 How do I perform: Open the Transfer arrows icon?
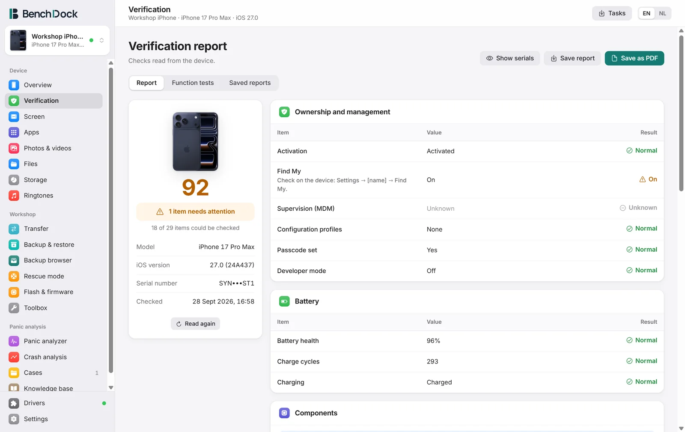[14, 229]
